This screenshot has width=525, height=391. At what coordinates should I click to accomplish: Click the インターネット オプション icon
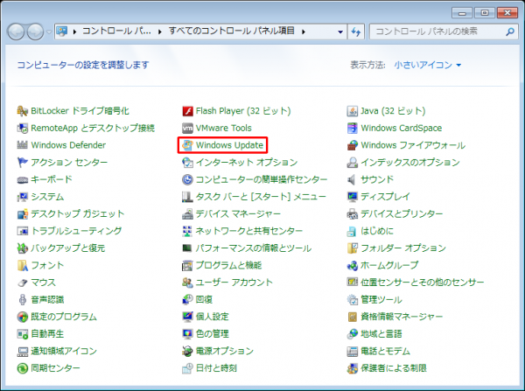187,163
